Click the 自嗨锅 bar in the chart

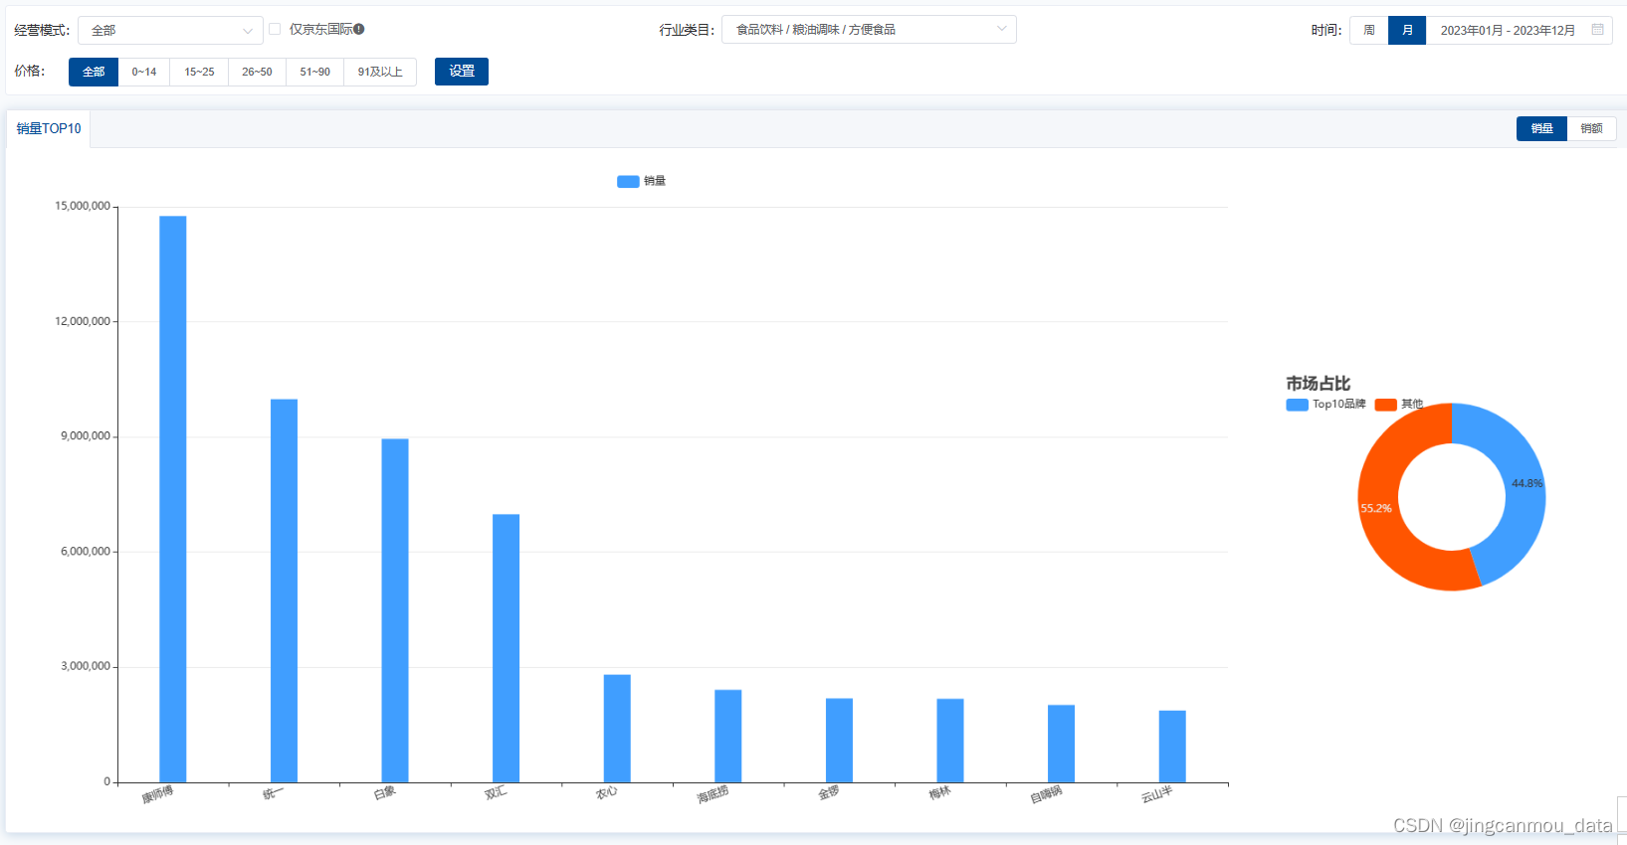click(1061, 744)
